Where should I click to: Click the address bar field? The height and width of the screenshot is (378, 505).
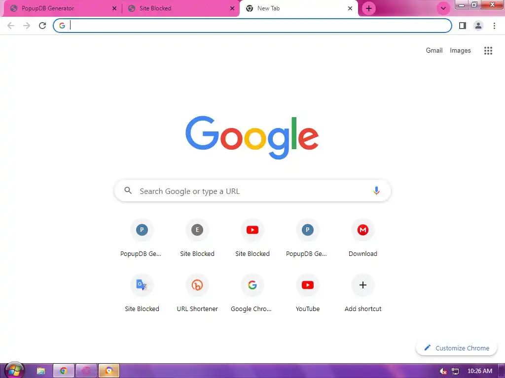coord(252,26)
